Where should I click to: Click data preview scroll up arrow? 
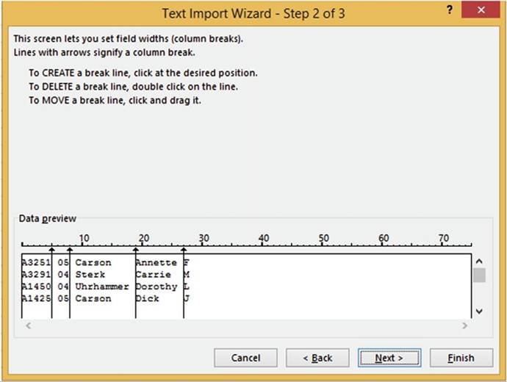click(479, 261)
